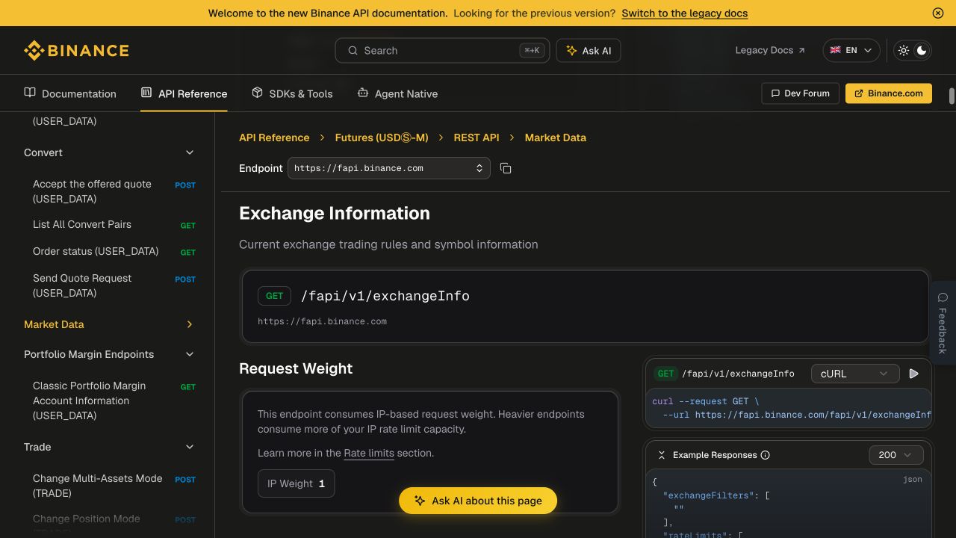Open the 200 status code dropdown
This screenshot has width=956, height=538.
point(896,455)
